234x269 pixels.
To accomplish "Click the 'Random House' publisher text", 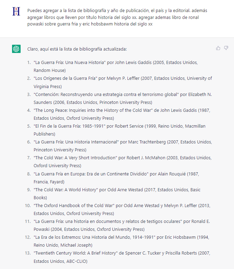I will pos(49,71).
